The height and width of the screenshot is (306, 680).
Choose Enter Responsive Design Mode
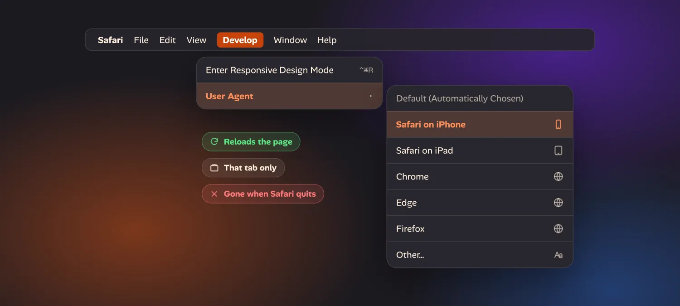click(x=290, y=70)
